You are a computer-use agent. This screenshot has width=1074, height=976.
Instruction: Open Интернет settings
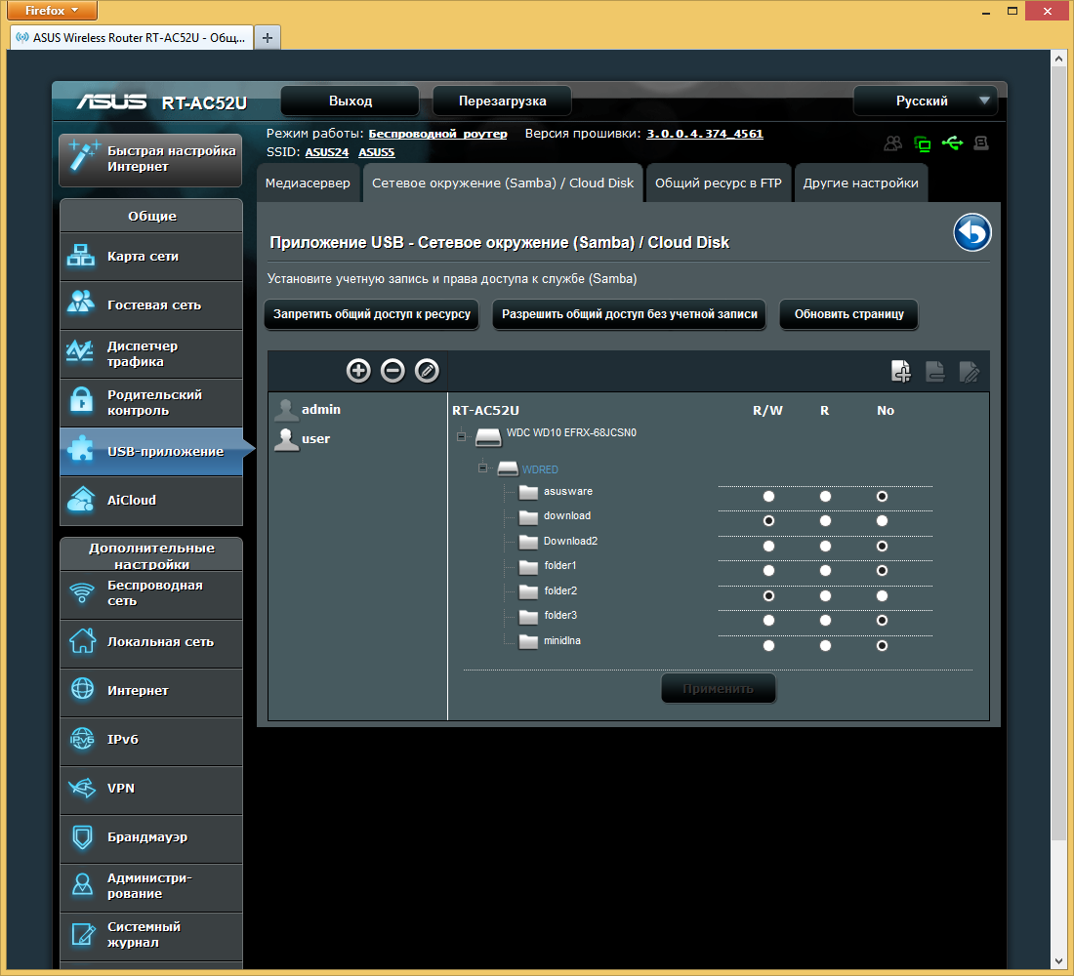tap(151, 691)
